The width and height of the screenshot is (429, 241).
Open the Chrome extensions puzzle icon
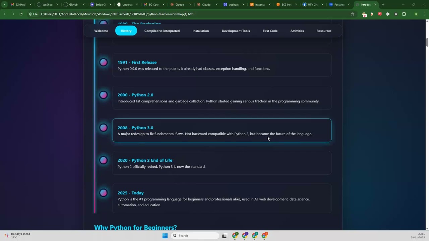(404, 14)
